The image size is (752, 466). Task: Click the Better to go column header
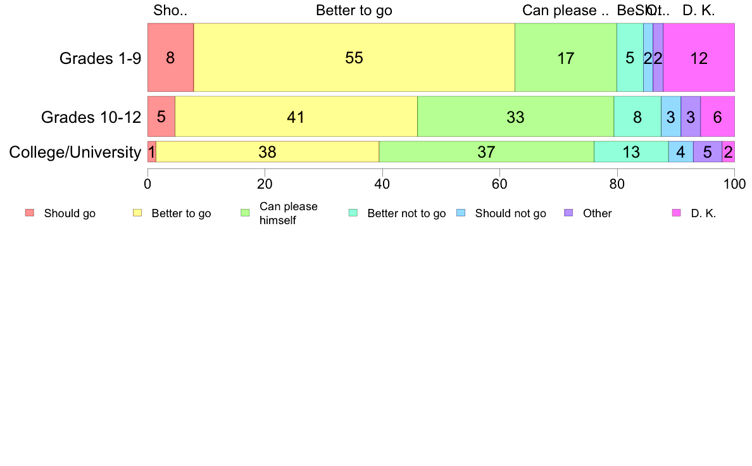(354, 11)
